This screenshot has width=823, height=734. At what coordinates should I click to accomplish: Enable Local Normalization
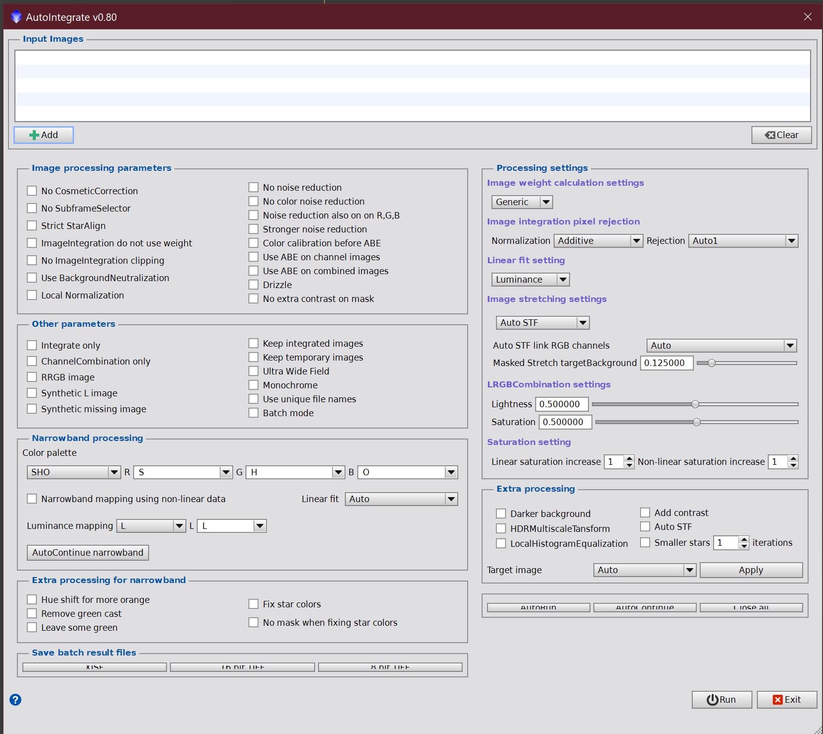[x=32, y=295]
